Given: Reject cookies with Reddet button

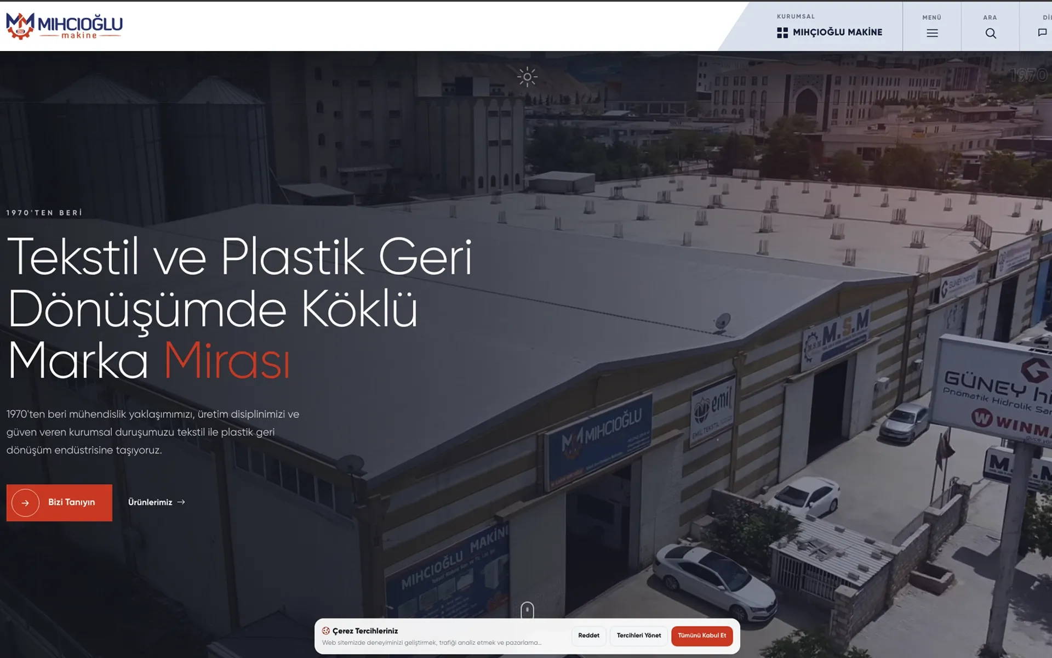Looking at the screenshot, I should pos(588,636).
